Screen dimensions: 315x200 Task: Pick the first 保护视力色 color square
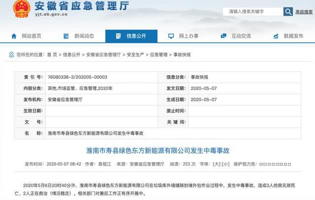tap(261, 164)
